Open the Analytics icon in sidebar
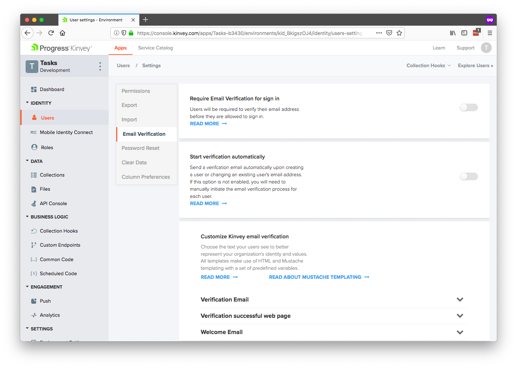Screen dimensions: 517x368 click(34, 315)
